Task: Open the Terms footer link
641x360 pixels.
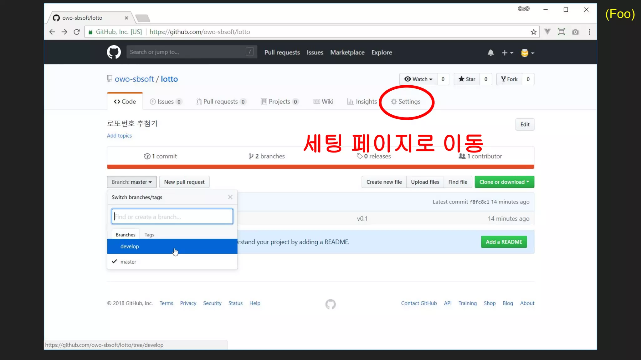Action: (166, 303)
